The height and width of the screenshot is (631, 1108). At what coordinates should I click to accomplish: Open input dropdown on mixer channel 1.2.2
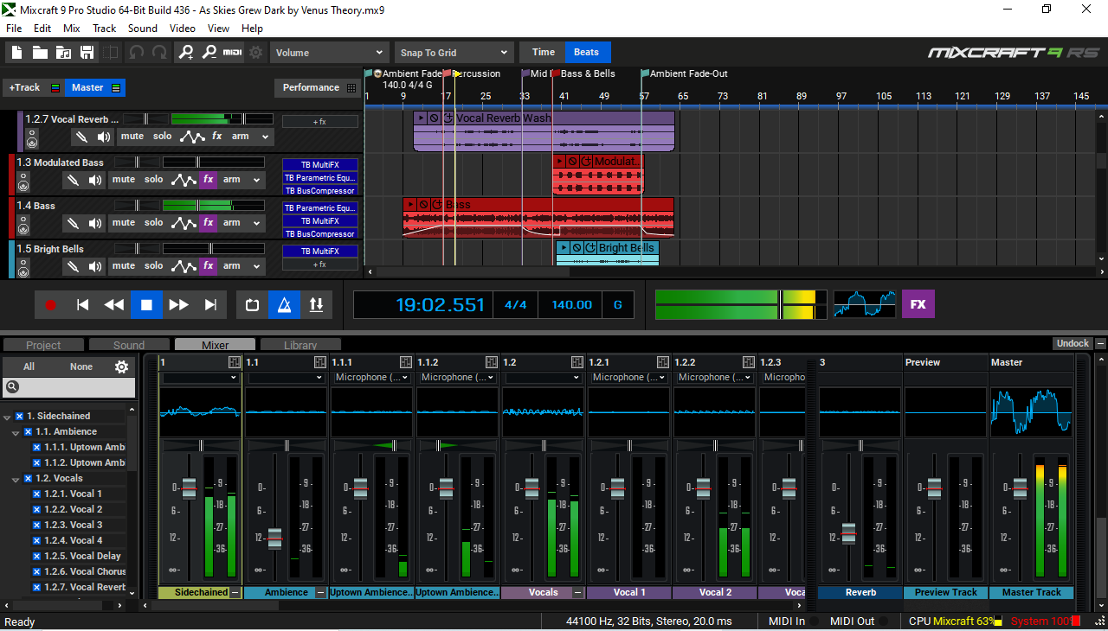(714, 378)
